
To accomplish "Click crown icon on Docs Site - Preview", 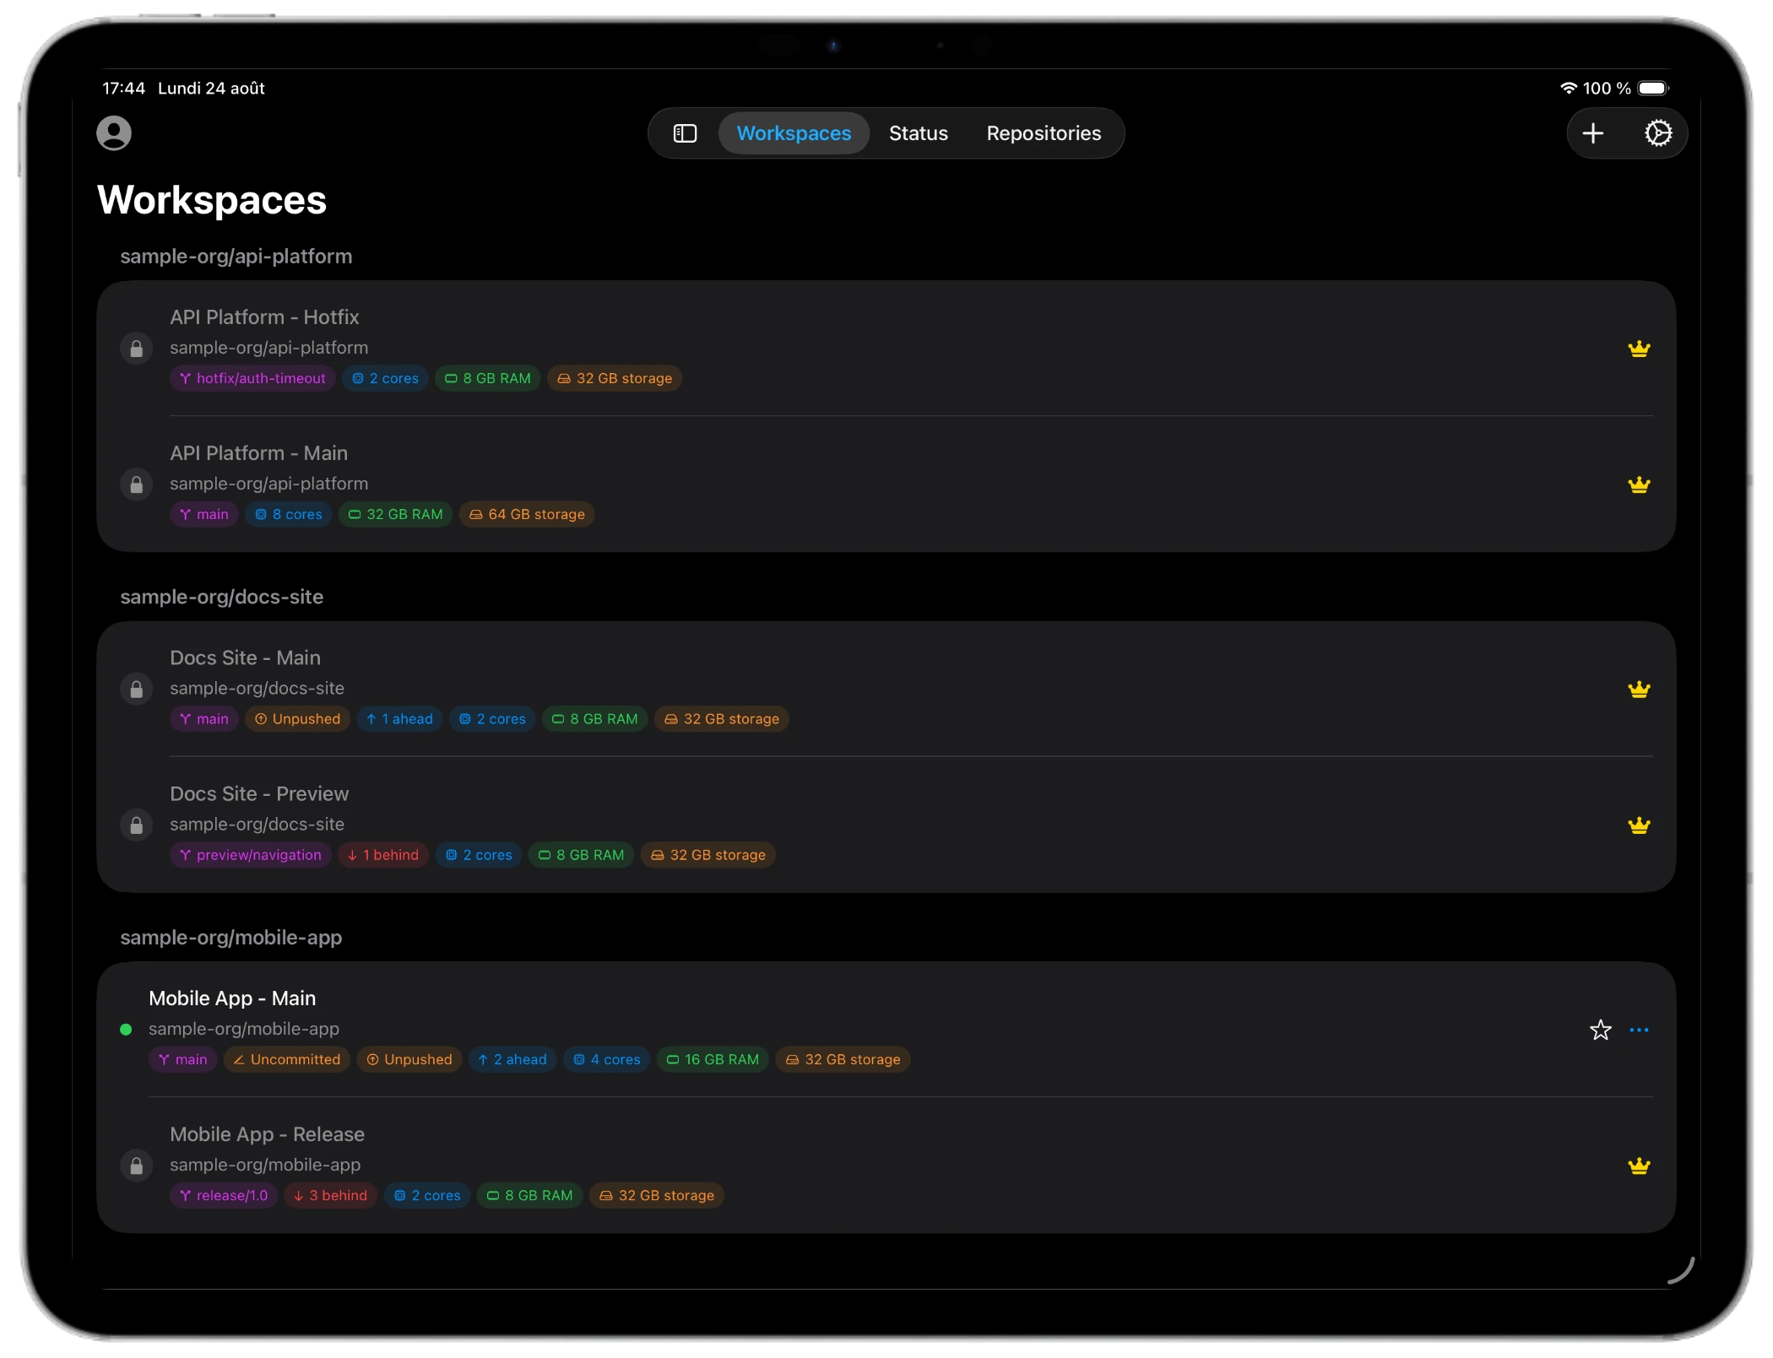I will pos(1639,825).
